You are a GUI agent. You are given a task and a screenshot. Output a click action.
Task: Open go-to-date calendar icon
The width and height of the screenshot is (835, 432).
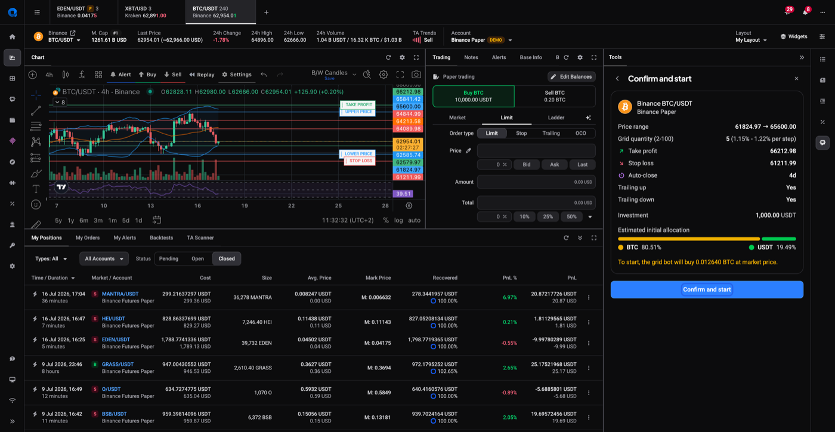click(157, 220)
